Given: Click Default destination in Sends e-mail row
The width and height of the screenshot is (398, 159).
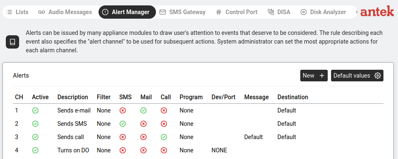Looking at the screenshot, I should point(287,110).
